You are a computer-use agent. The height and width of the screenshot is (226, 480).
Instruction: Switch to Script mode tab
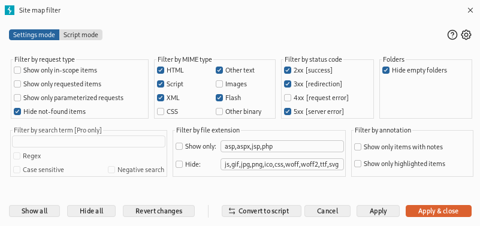coord(80,35)
